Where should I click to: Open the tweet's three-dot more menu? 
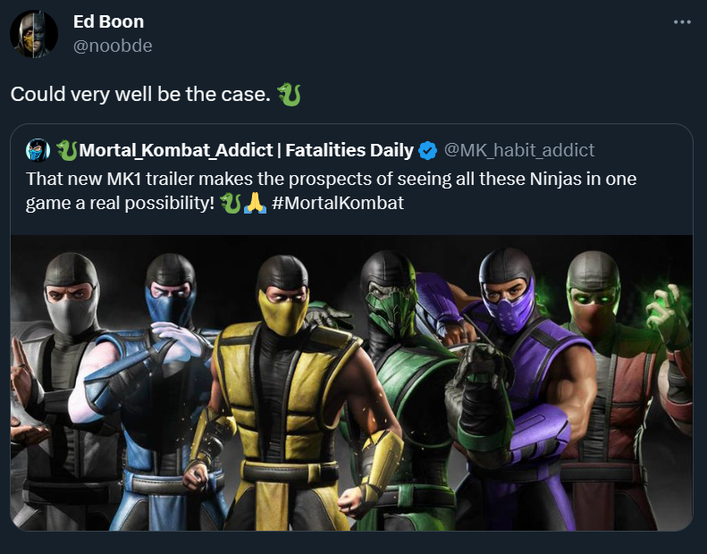click(x=682, y=21)
